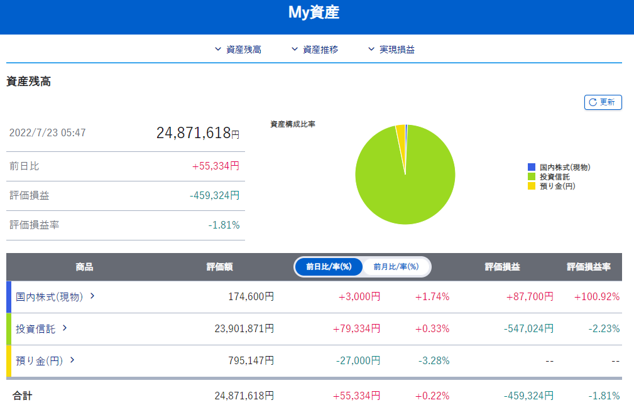The image size is (634, 410).
Task: Click the 評価損益 column header
Action: tap(502, 267)
